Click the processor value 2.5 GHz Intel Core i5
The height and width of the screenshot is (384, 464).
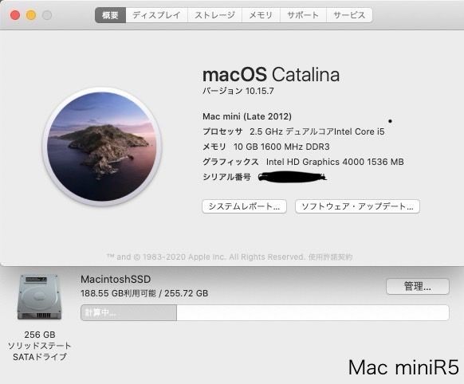point(317,131)
